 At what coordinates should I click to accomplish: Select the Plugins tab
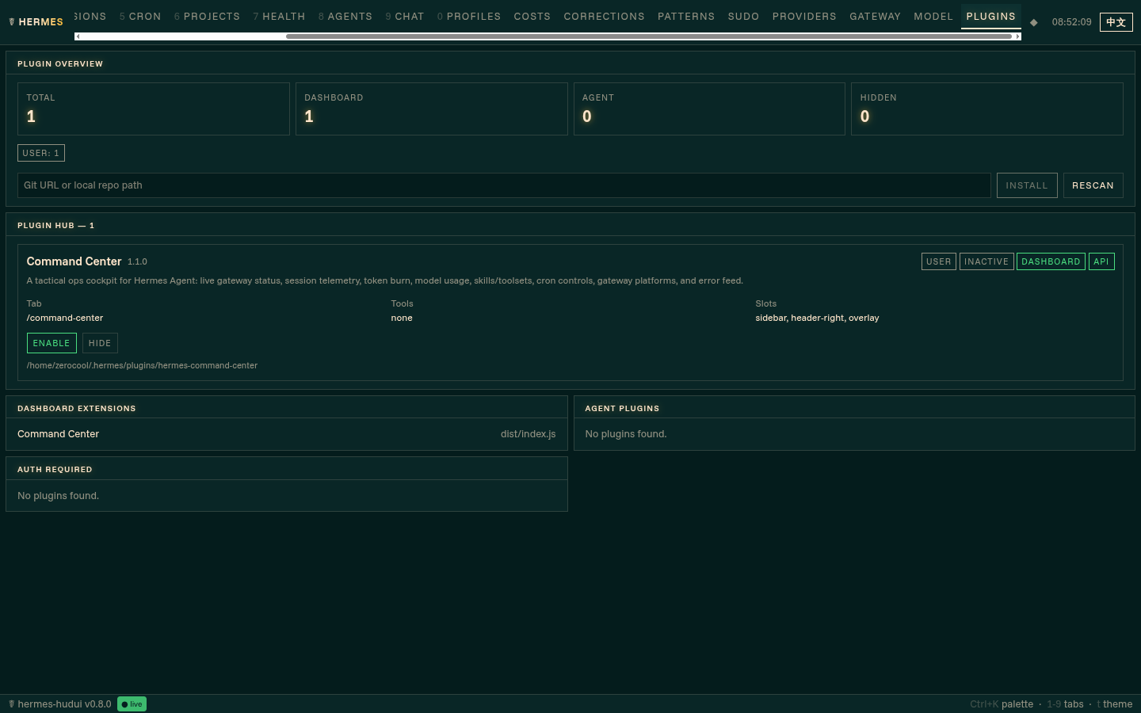click(990, 16)
